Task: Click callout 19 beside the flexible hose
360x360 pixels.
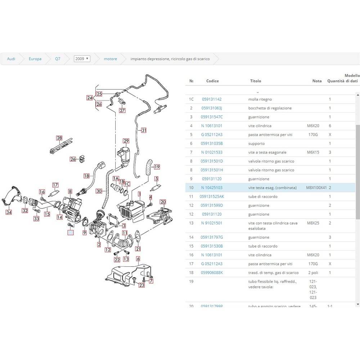Action: pos(157,167)
